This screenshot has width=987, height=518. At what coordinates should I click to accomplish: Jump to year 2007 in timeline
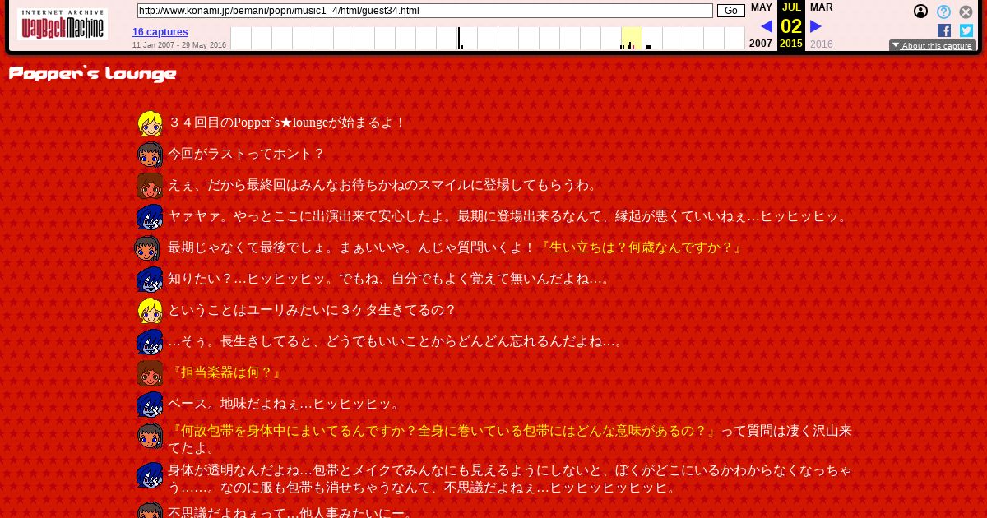[761, 44]
